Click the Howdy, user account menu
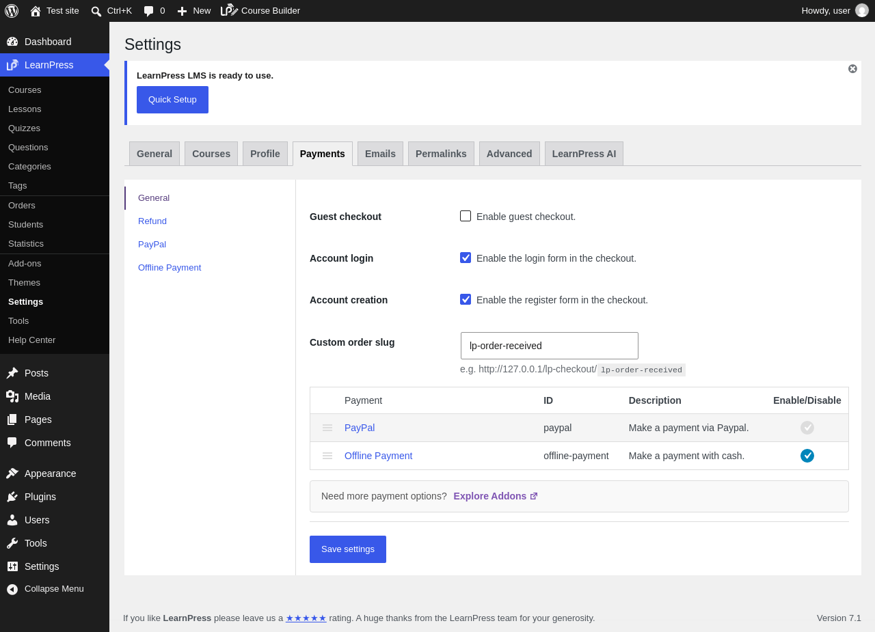 click(835, 11)
